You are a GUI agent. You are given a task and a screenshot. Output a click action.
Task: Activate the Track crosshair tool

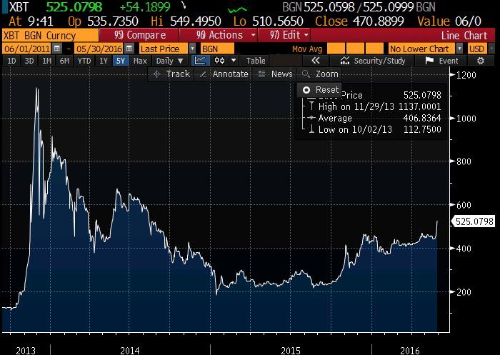[x=171, y=74]
